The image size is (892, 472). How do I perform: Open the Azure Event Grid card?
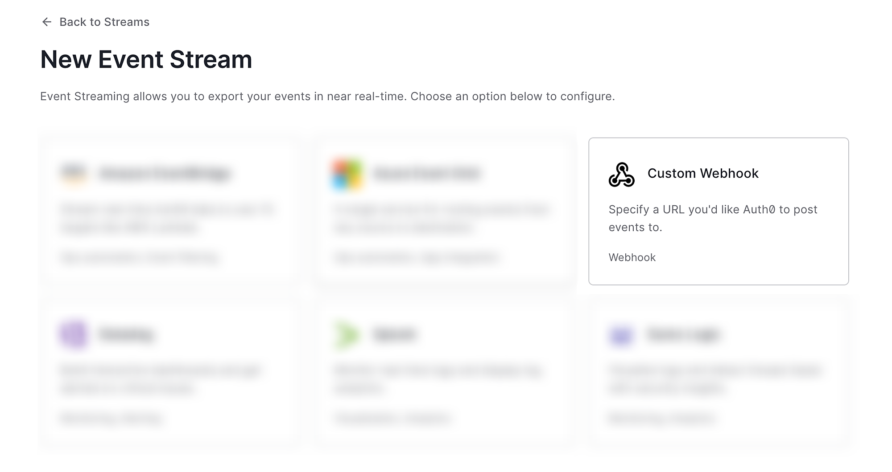point(445,209)
